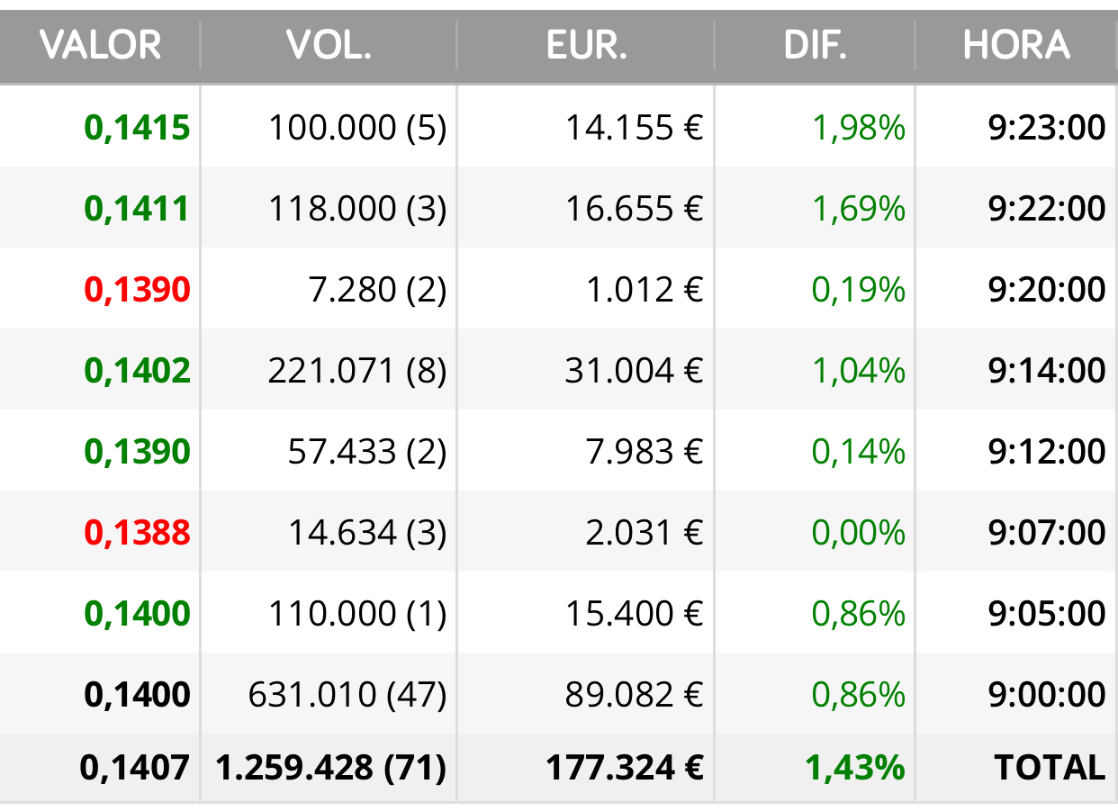Click the 9:23:00 time cell
This screenshot has width=1118, height=811.
(1046, 128)
